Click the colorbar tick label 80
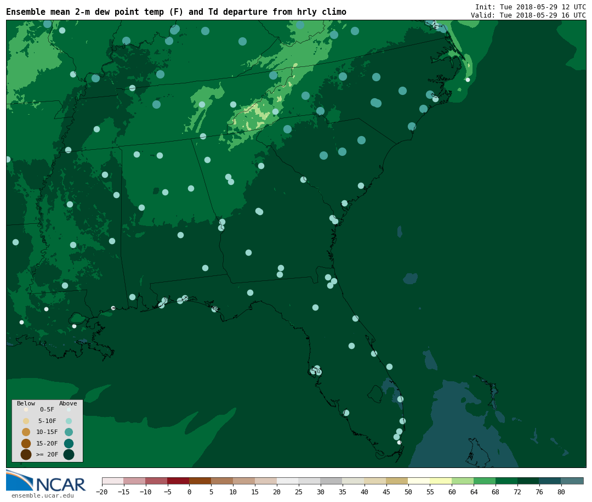The image size is (592, 502). coord(561,492)
